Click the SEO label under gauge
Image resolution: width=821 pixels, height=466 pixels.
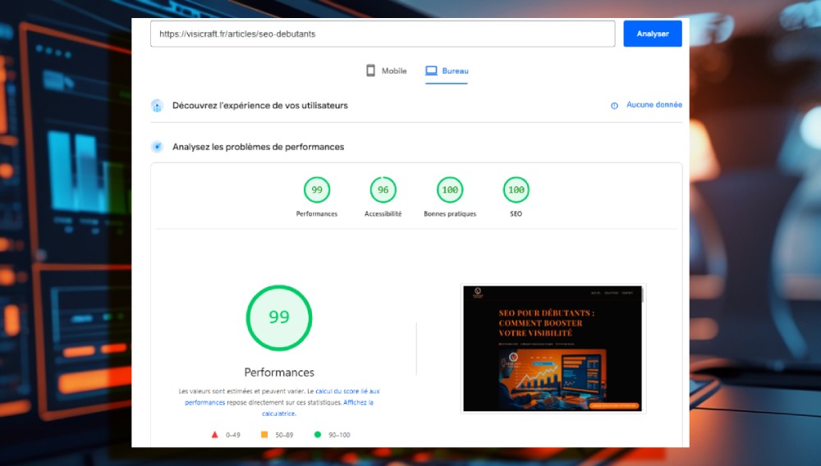(516, 214)
